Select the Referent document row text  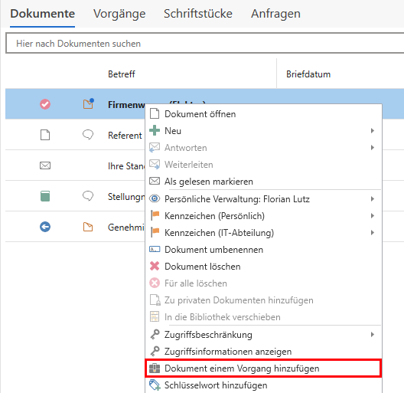(125, 136)
